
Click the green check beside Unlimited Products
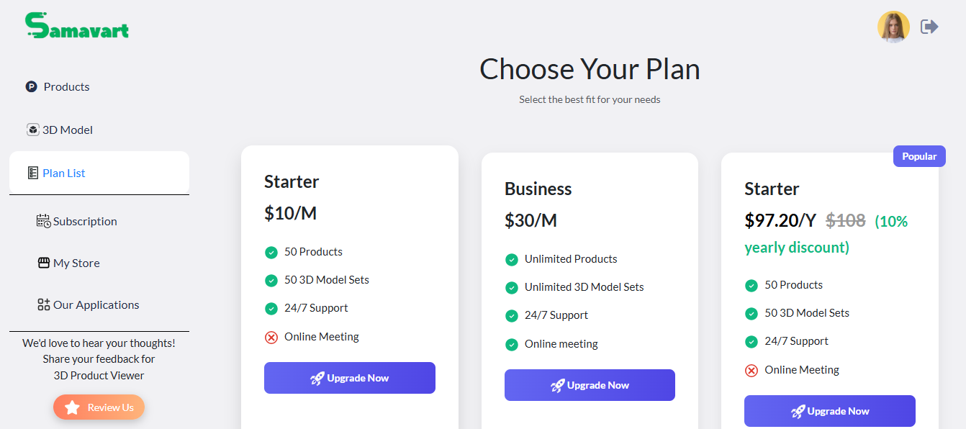pos(512,259)
